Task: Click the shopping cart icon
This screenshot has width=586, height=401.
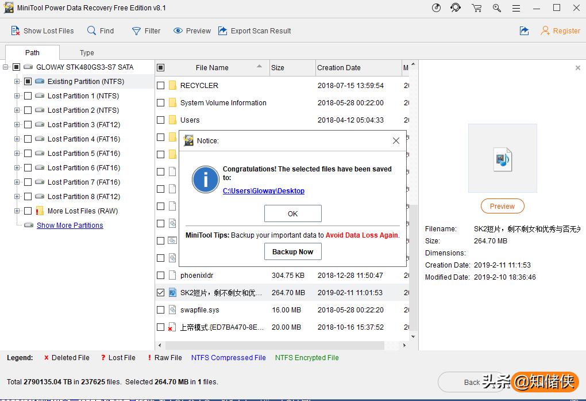Action: (476, 8)
